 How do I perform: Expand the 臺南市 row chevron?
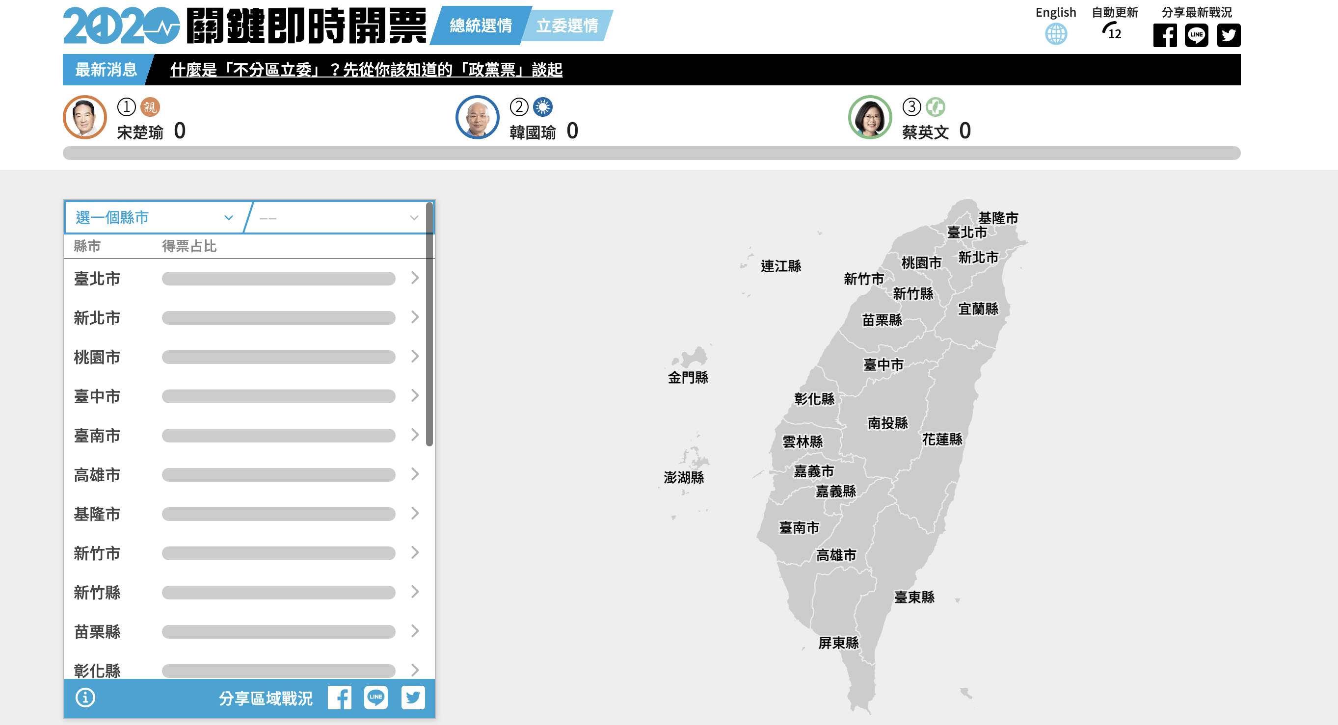[x=414, y=435]
